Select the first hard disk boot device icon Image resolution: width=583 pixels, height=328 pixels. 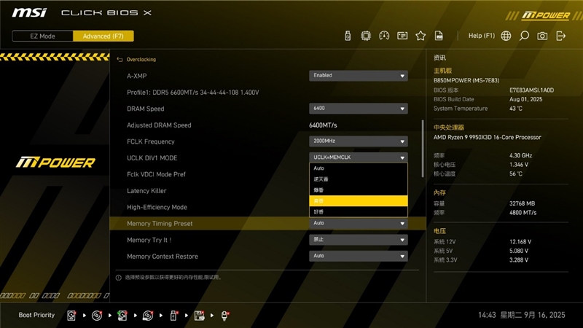point(71,316)
